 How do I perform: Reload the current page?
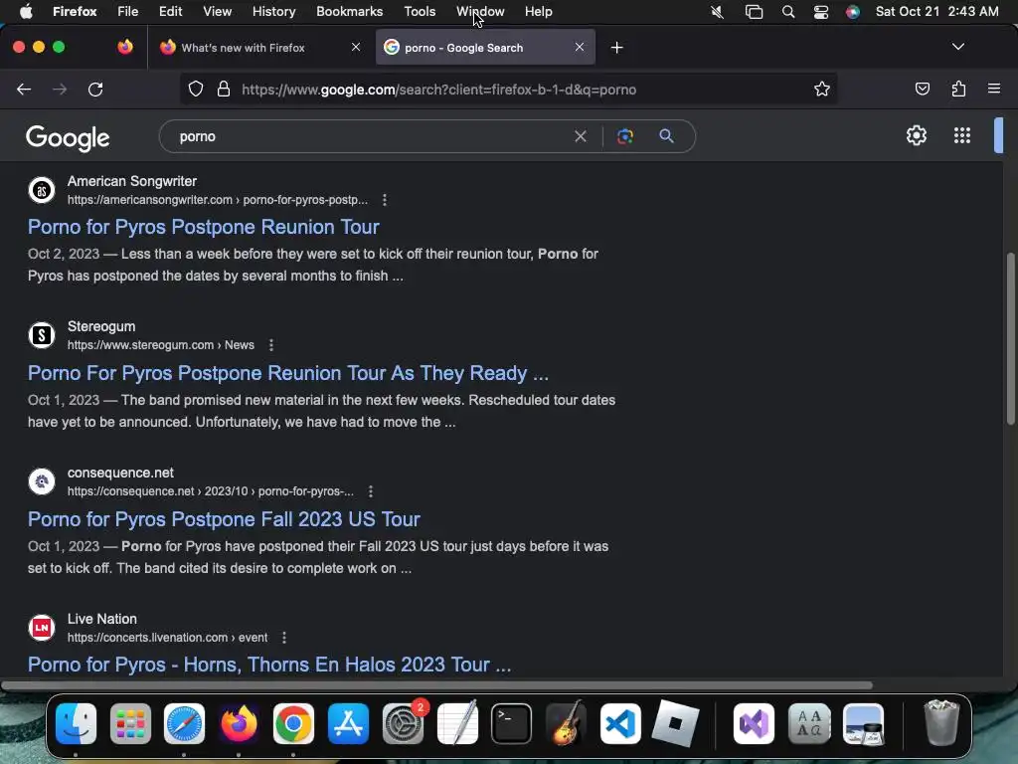pos(95,89)
